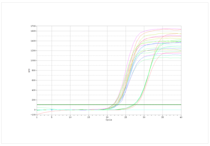The image size is (210, 146).
Task: Click the 40 tick label on the x-axis
Action: click(x=181, y=117)
